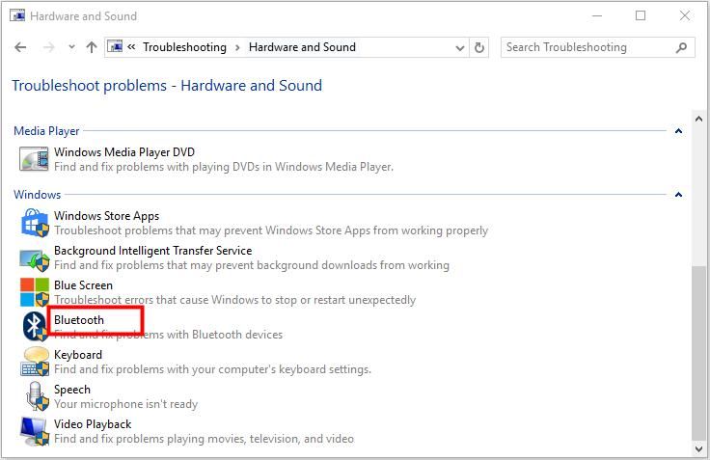Navigate back with the back arrow
The image size is (710, 460).
pos(21,47)
